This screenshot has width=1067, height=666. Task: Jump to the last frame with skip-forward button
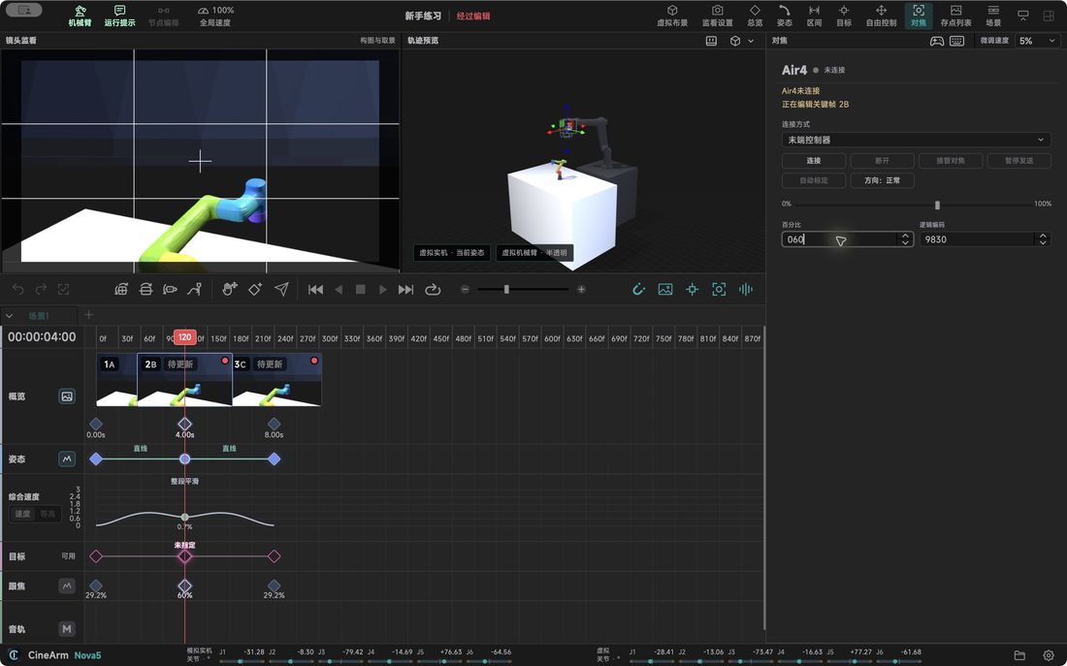(x=405, y=289)
